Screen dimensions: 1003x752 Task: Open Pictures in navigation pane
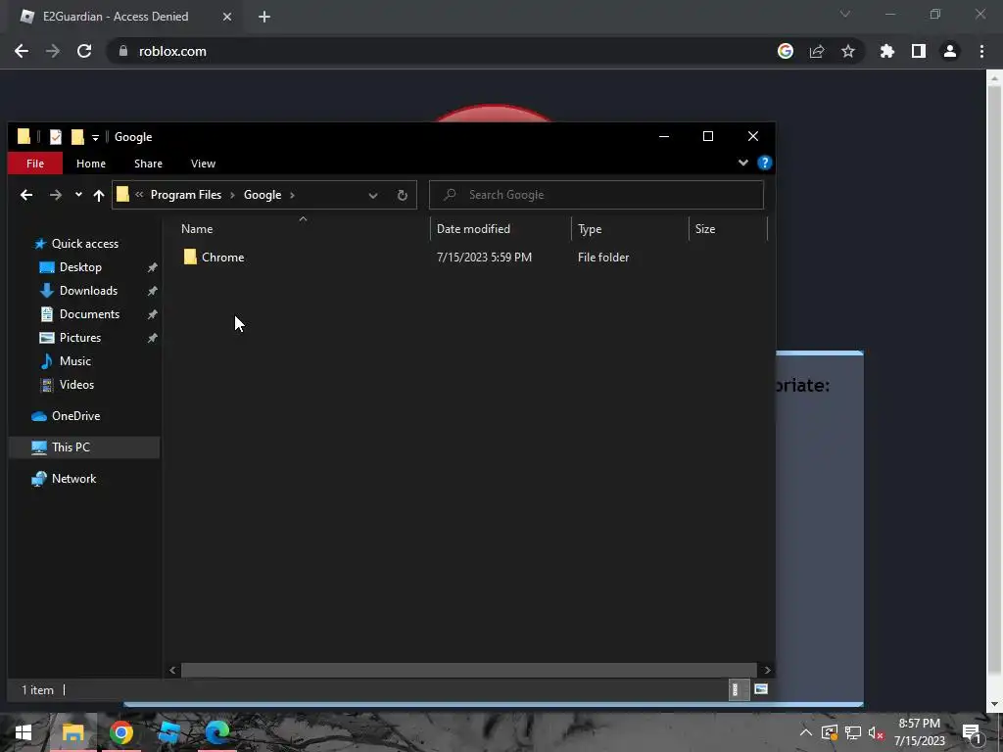(x=80, y=338)
